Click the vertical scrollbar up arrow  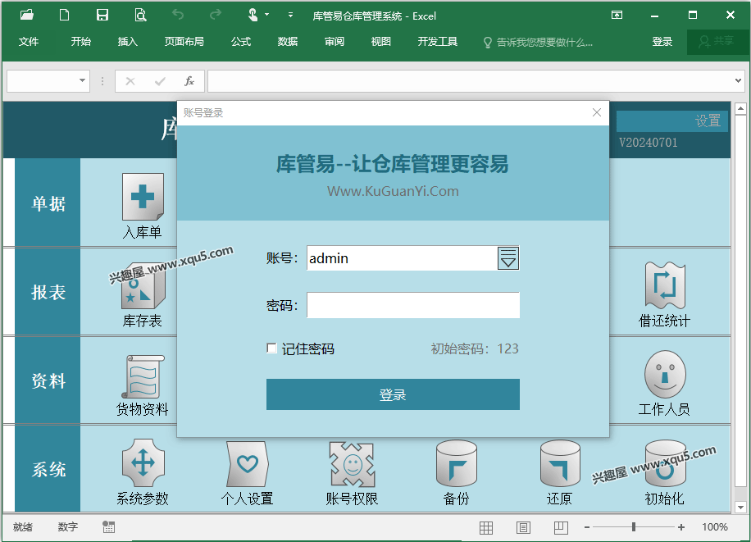pos(740,109)
